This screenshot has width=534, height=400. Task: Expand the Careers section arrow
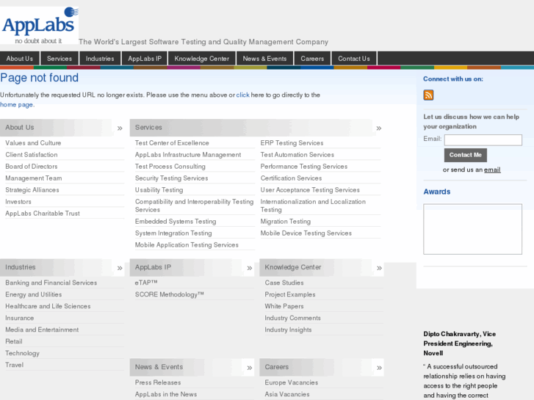(x=379, y=368)
